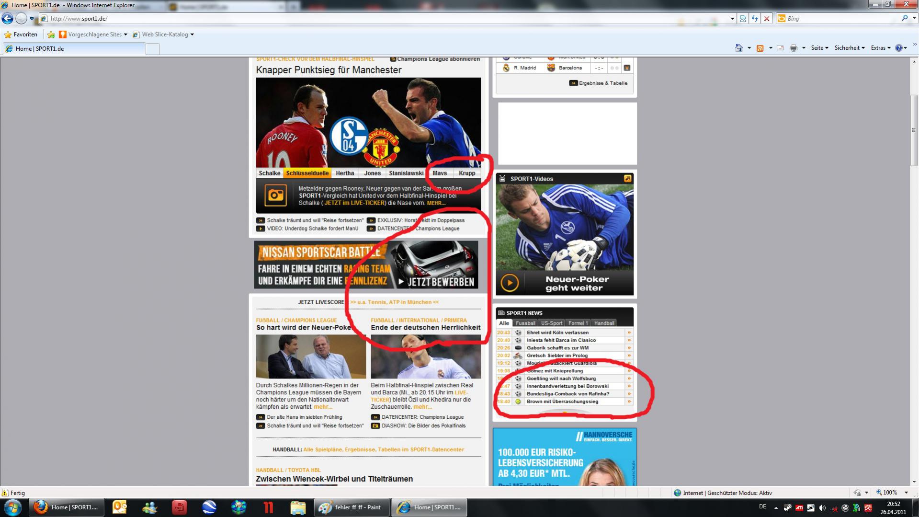This screenshot has height=517, width=919.
Task: Click the Tennis, ATP in München livescore link
Action: pos(394,302)
